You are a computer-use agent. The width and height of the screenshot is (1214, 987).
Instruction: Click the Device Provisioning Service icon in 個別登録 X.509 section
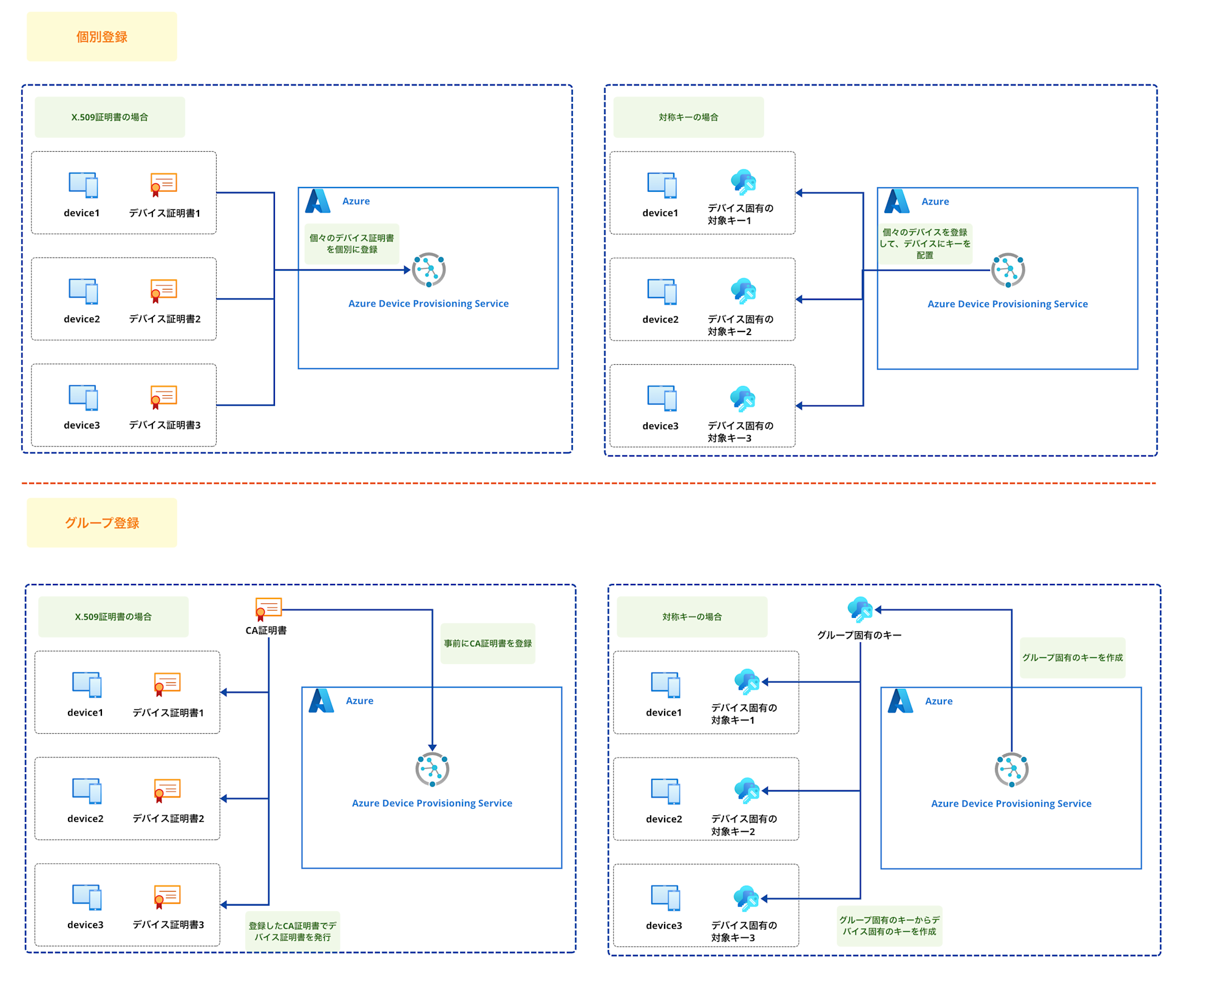[x=429, y=270]
